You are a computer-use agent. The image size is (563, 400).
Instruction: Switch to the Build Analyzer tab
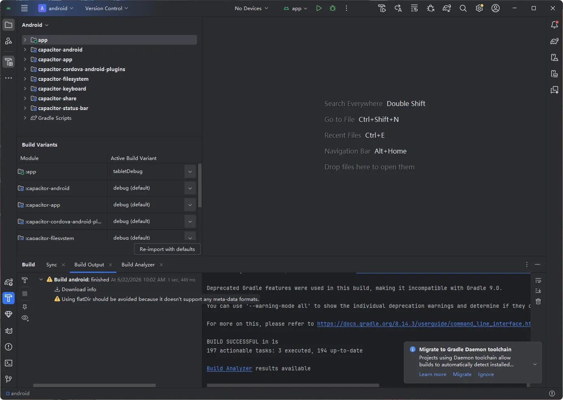[x=138, y=265]
